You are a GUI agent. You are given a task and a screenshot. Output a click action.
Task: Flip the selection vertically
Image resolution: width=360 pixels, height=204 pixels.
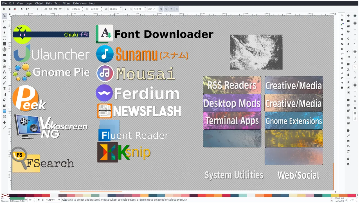click(x=38, y=9)
